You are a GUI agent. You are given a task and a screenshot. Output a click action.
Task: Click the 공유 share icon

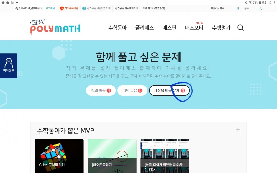coord(261,8)
